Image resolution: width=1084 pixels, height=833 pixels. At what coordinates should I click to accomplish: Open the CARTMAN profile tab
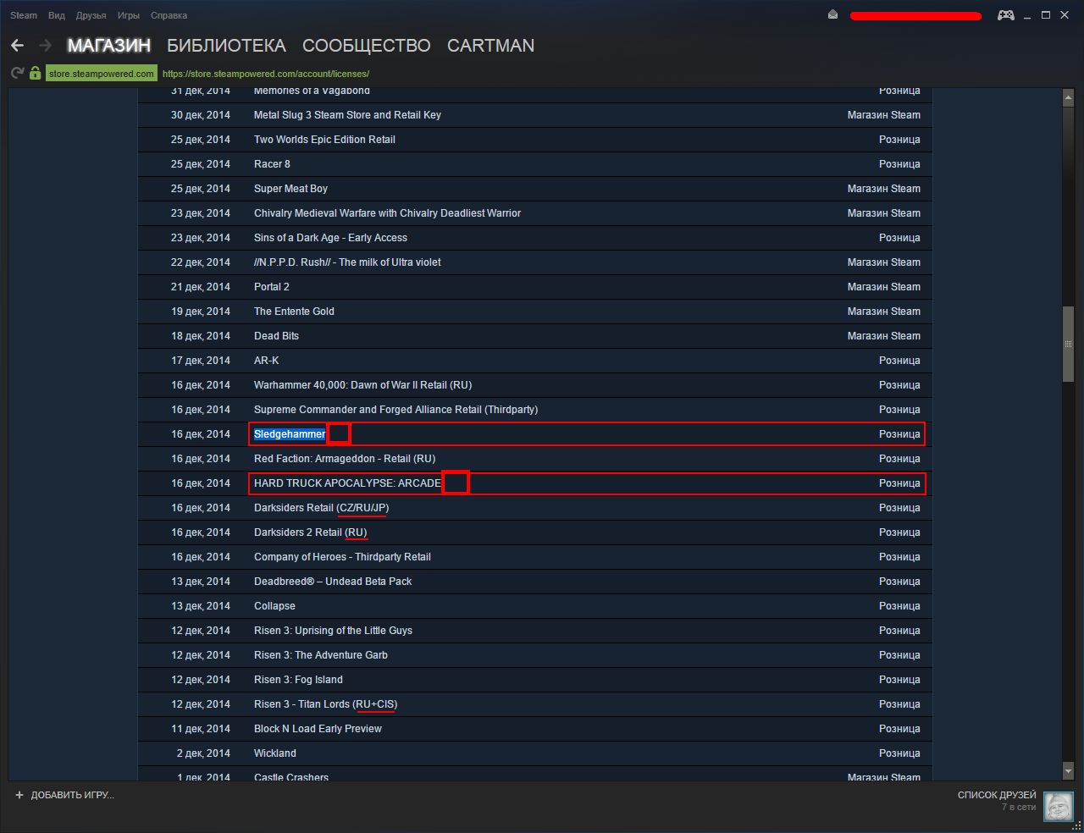tap(491, 46)
